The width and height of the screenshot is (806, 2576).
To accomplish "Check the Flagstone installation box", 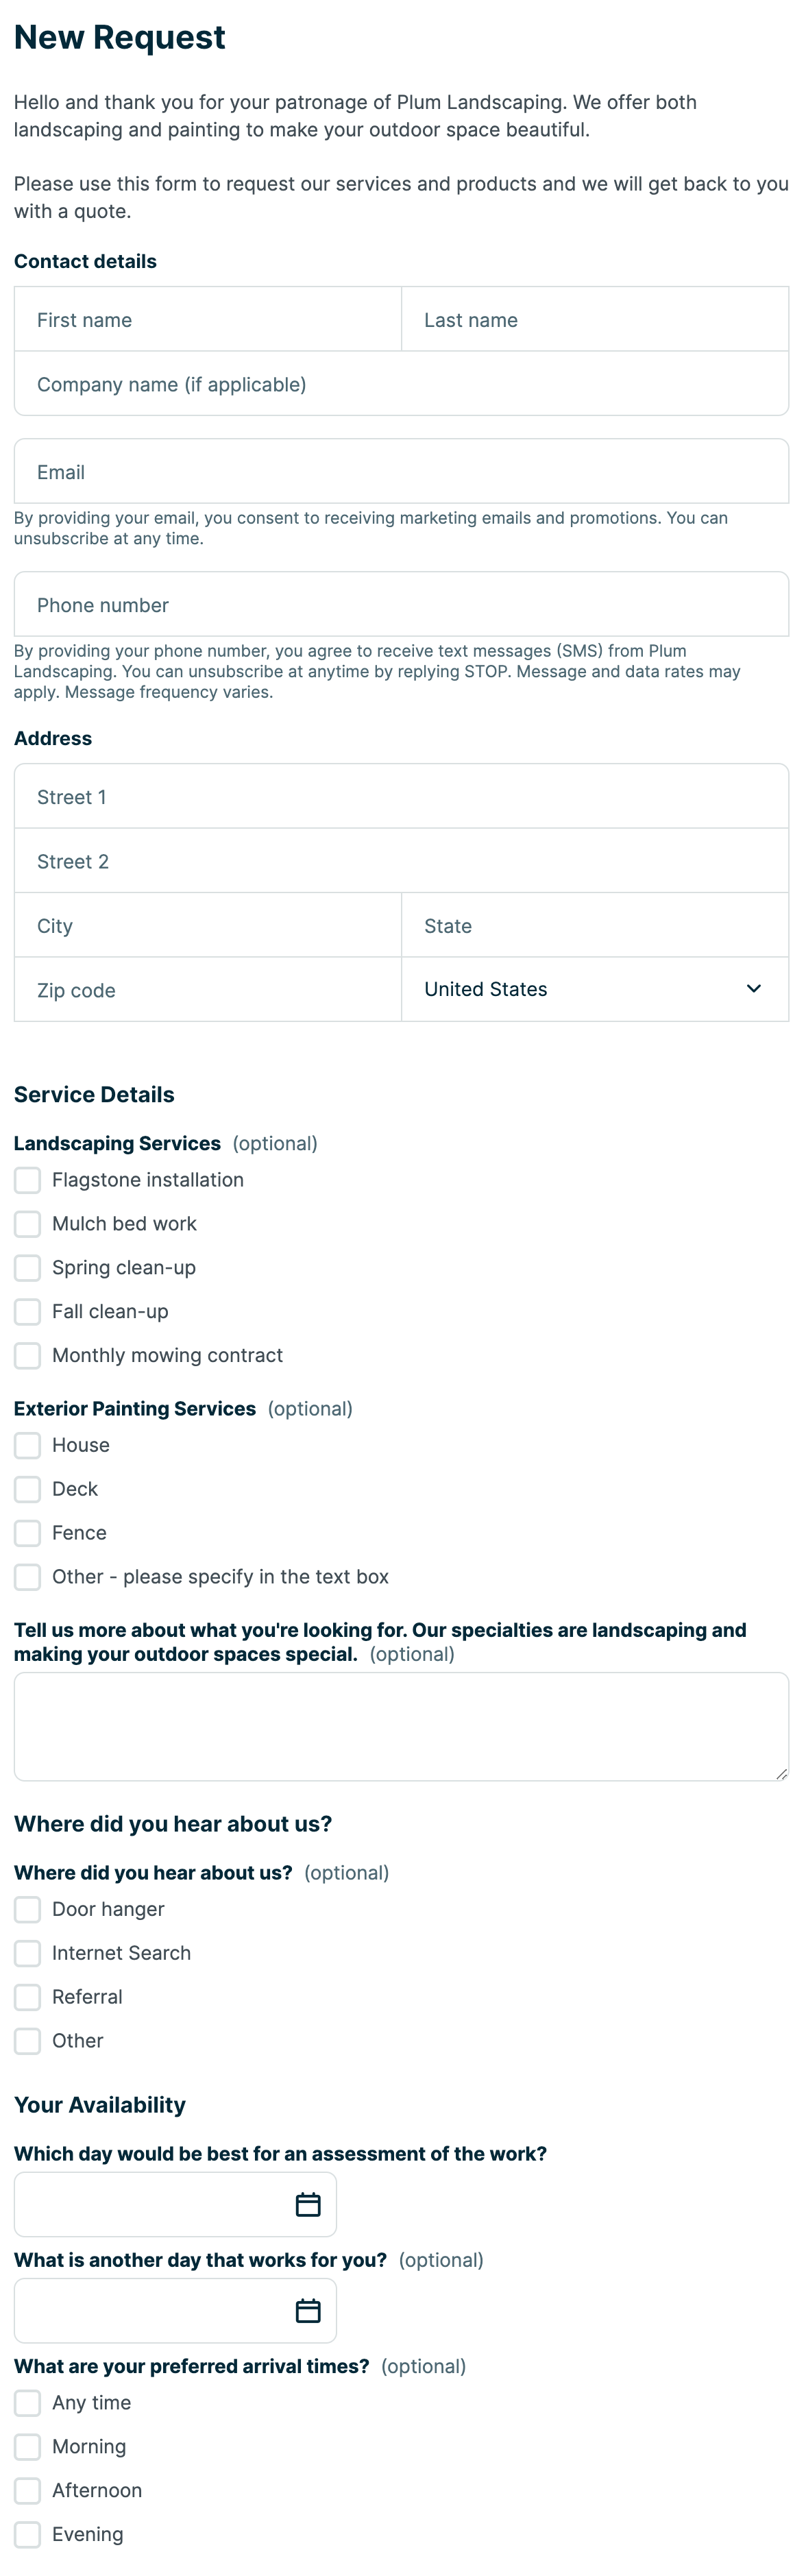I will [x=28, y=1180].
